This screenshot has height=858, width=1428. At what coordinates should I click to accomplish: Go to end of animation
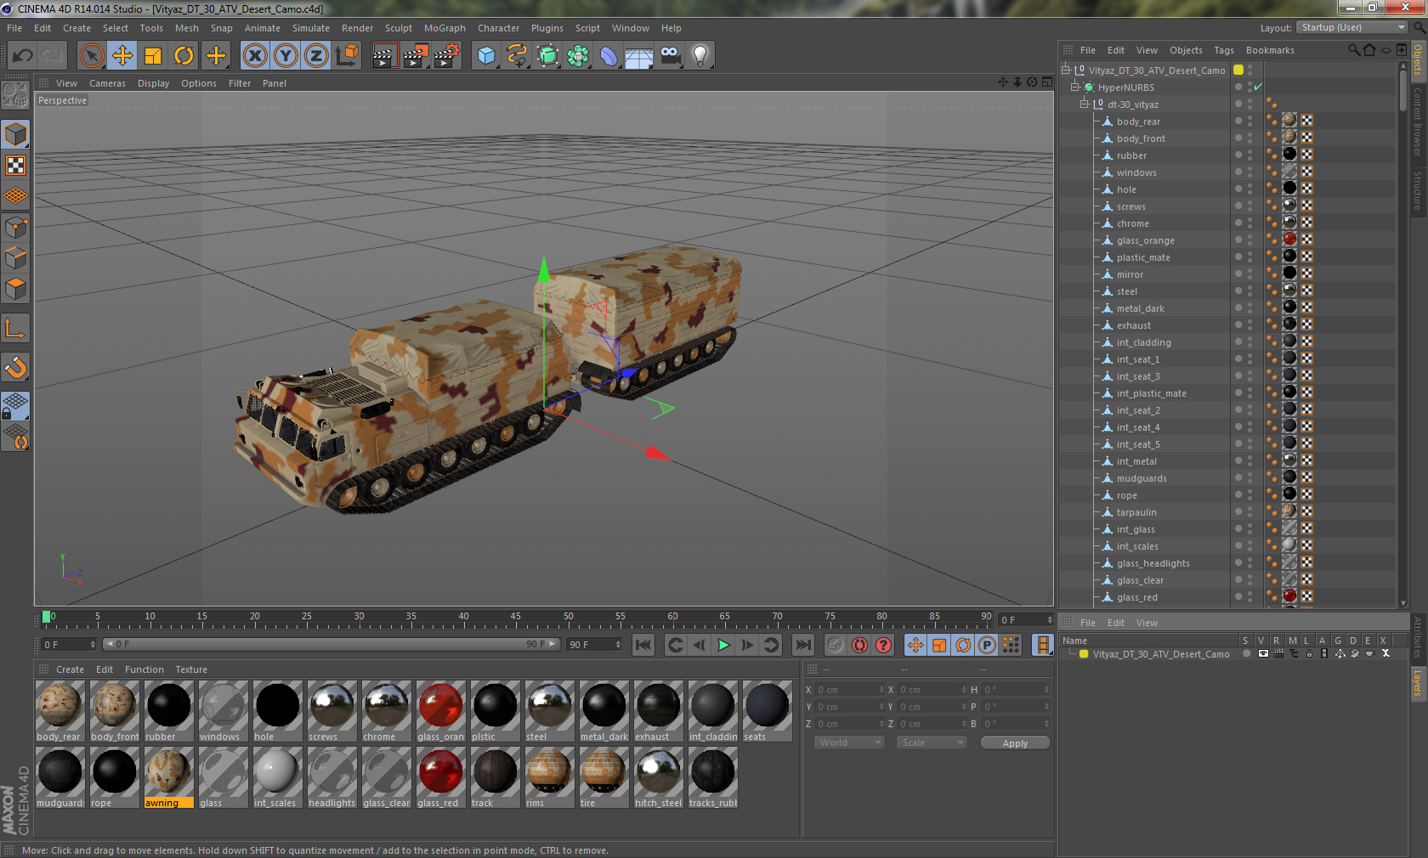click(x=803, y=645)
